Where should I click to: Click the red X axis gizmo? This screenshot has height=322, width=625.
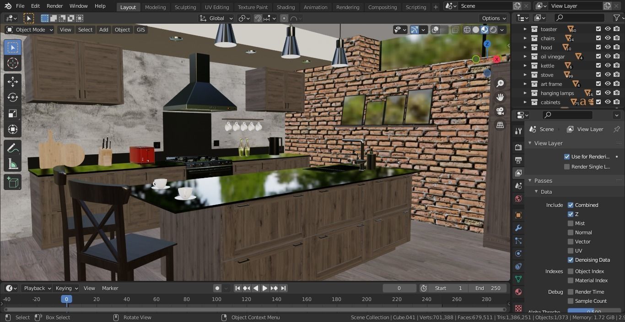pyautogui.click(x=497, y=59)
